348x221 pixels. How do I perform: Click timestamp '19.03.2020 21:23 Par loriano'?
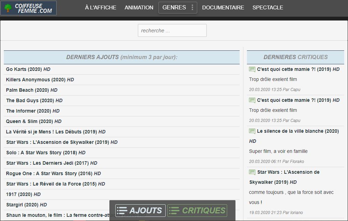tap(276, 213)
